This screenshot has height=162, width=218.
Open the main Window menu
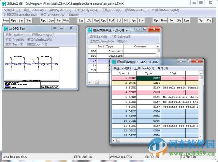click(x=53, y=15)
